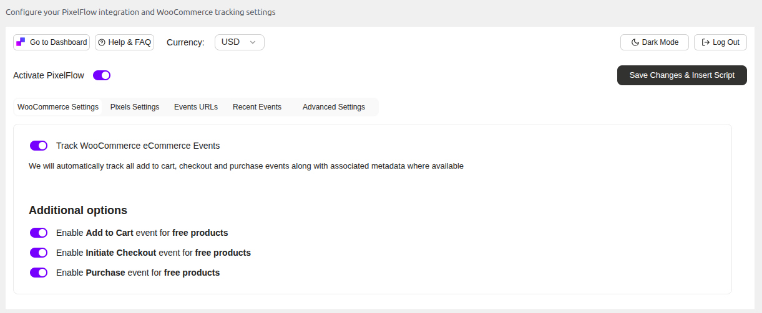Click the PixelFlow logo icon for Dashboard
The height and width of the screenshot is (313, 762).
click(x=21, y=42)
